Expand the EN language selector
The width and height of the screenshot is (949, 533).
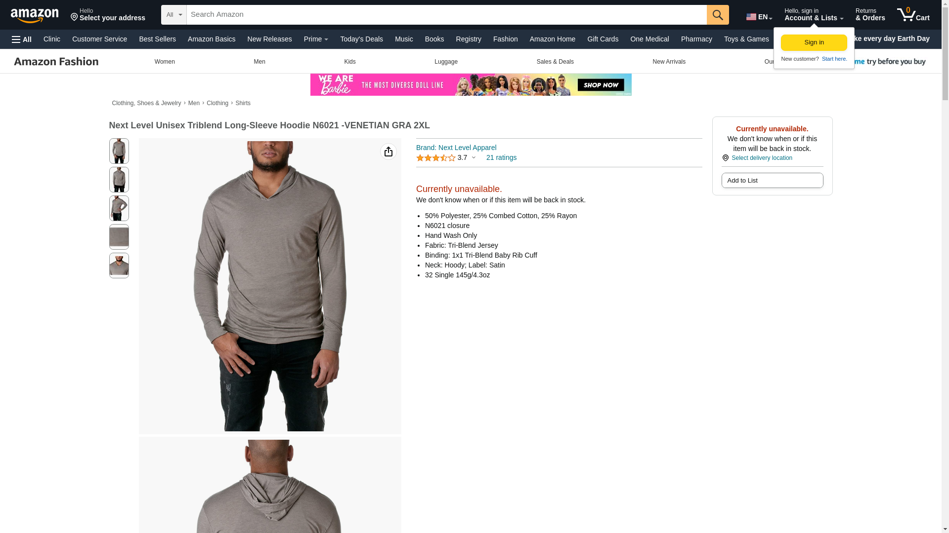point(759,17)
